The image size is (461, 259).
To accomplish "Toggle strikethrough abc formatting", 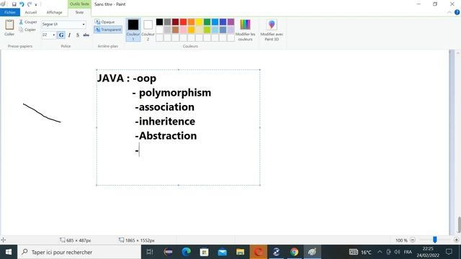I will coord(86,35).
